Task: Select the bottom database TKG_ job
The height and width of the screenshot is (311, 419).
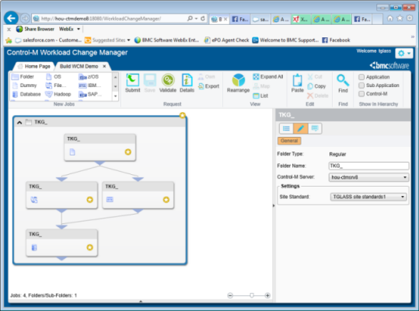Action: tap(61, 243)
